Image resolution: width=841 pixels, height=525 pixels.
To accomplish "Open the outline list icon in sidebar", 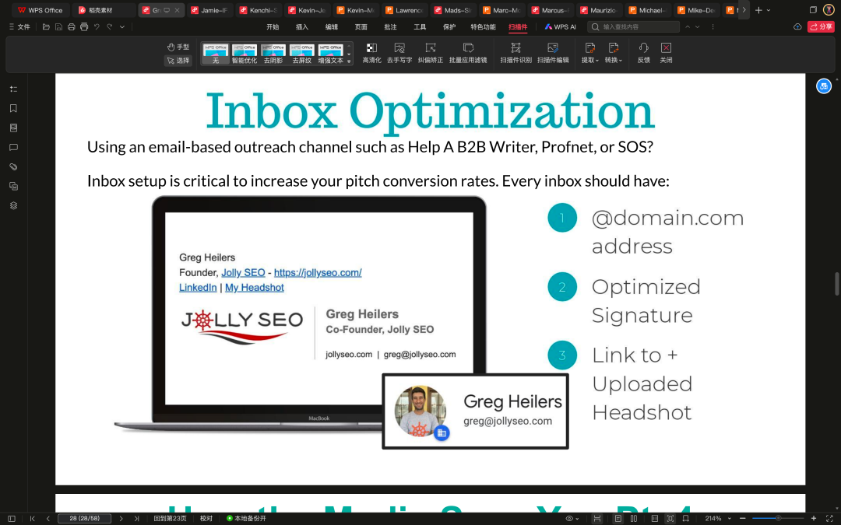I will pos(13,89).
